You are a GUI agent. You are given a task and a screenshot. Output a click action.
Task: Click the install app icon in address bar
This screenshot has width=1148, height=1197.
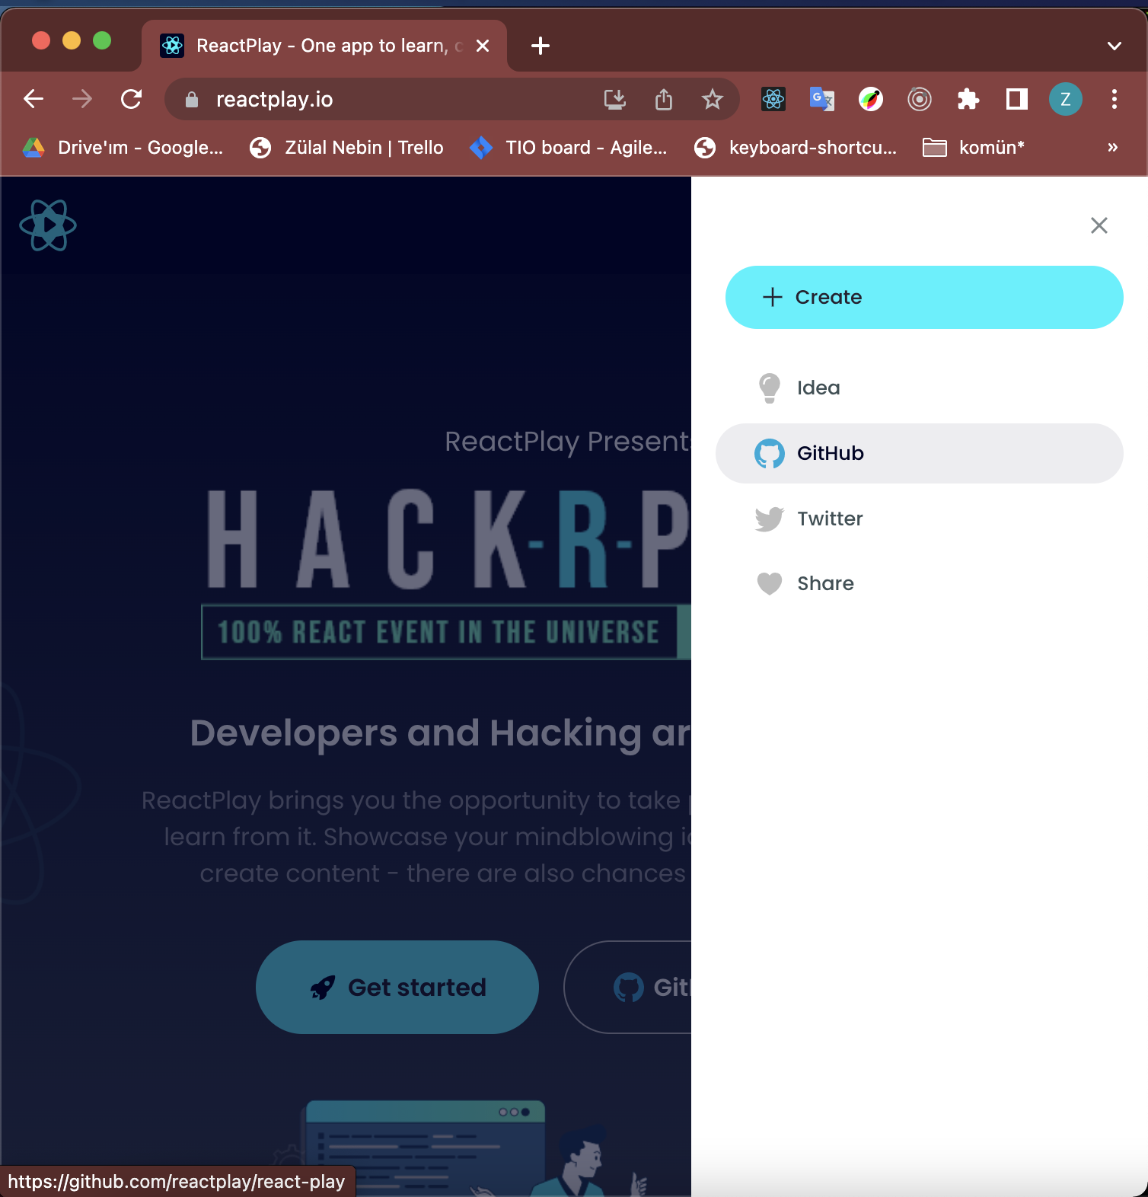click(x=615, y=99)
